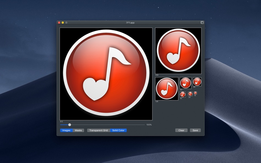Enable Solid Color background

pos(118,130)
